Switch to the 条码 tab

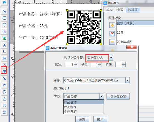[120, 10]
